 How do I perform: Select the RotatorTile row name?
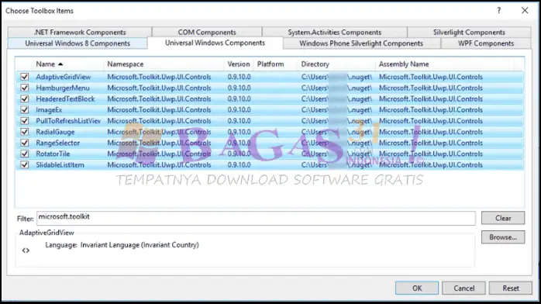53,154
